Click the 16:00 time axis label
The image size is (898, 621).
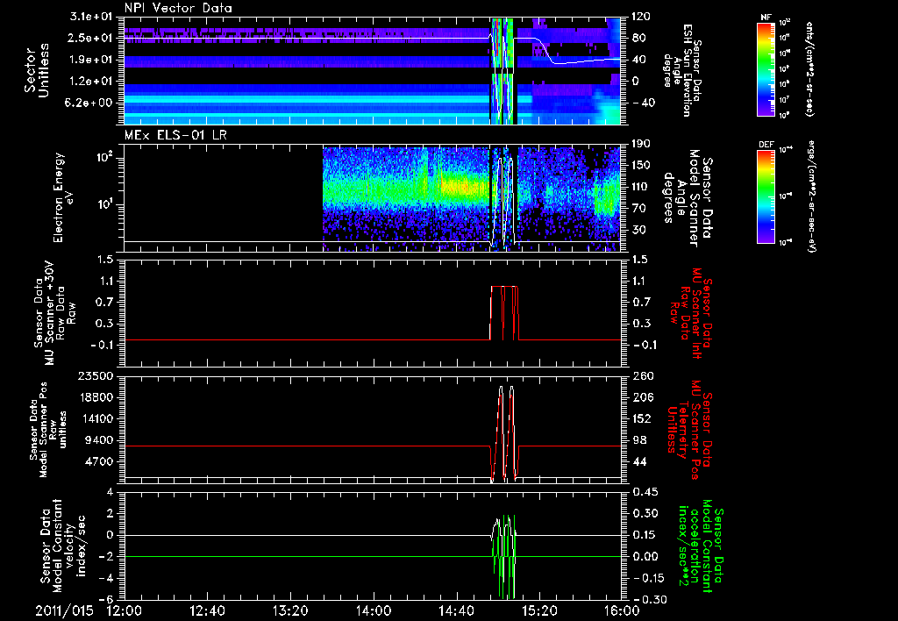point(620,610)
